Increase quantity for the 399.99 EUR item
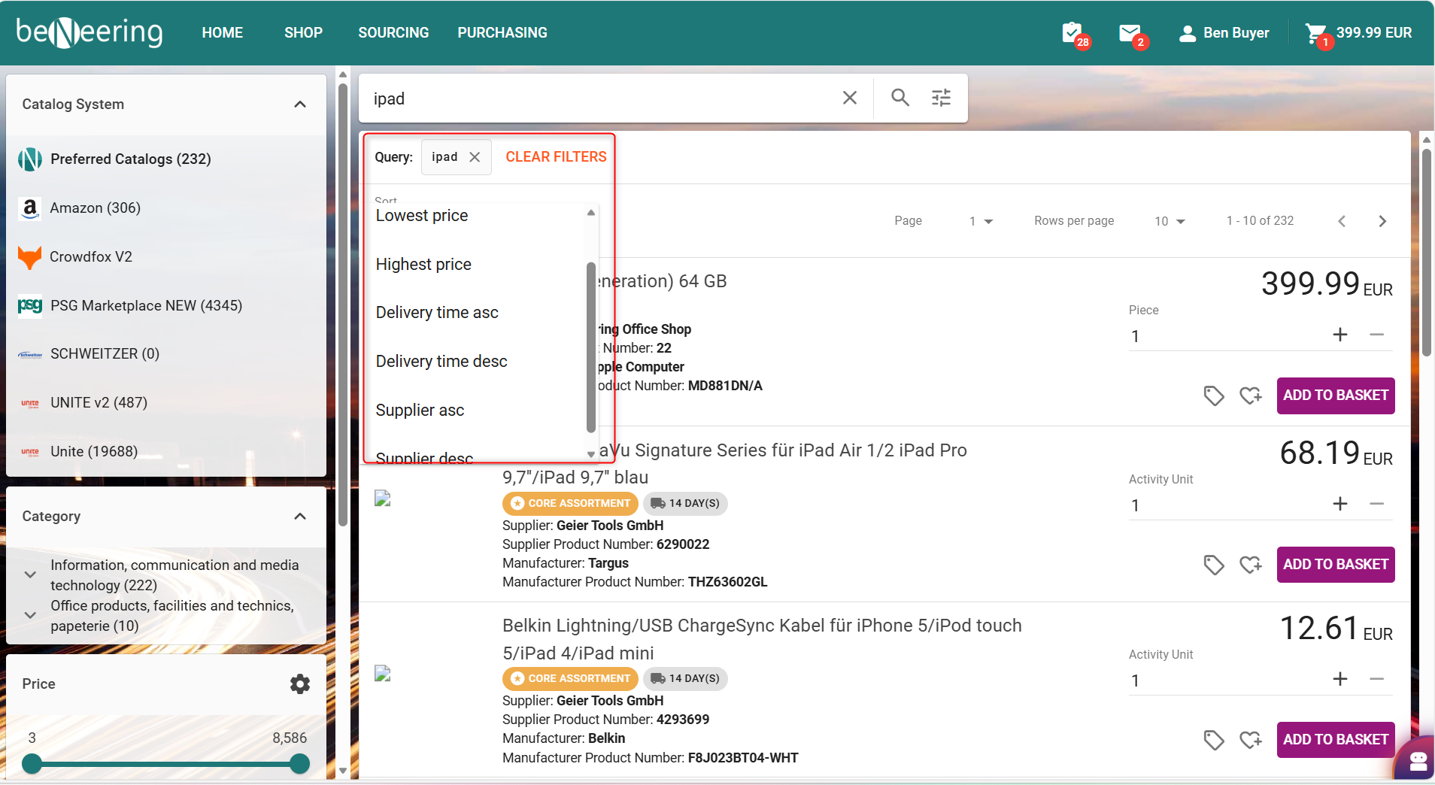 tap(1340, 335)
